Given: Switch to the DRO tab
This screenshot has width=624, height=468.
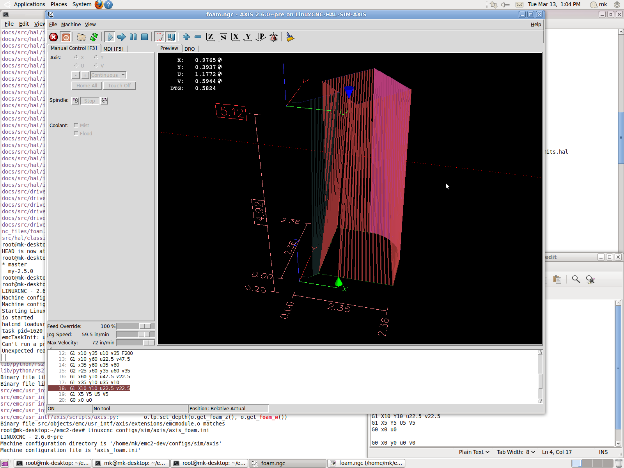Looking at the screenshot, I should [190, 49].
